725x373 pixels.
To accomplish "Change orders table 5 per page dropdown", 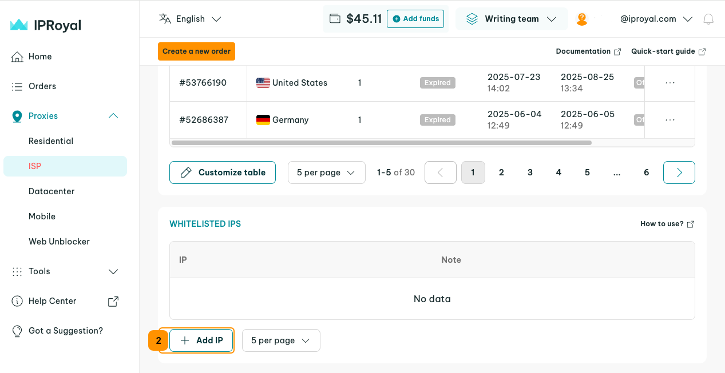I will (326, 173).
